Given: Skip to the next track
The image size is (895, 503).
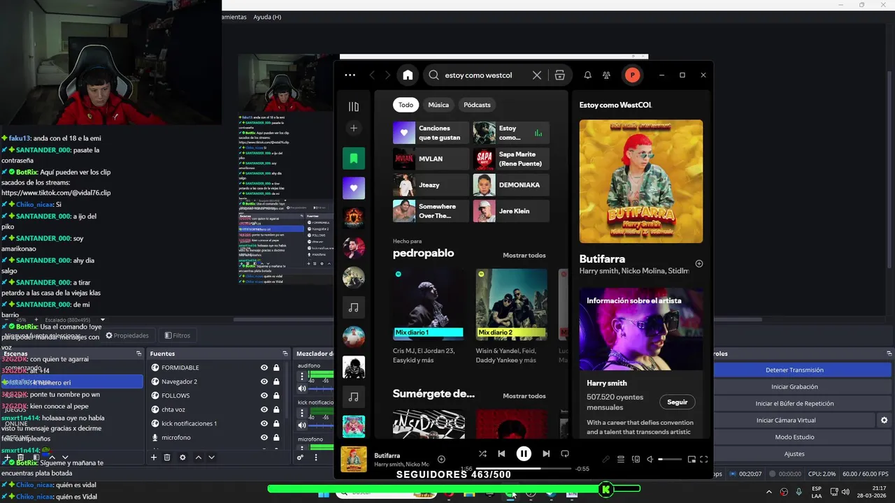Looking at the screenshot, I should coord(546,454).
